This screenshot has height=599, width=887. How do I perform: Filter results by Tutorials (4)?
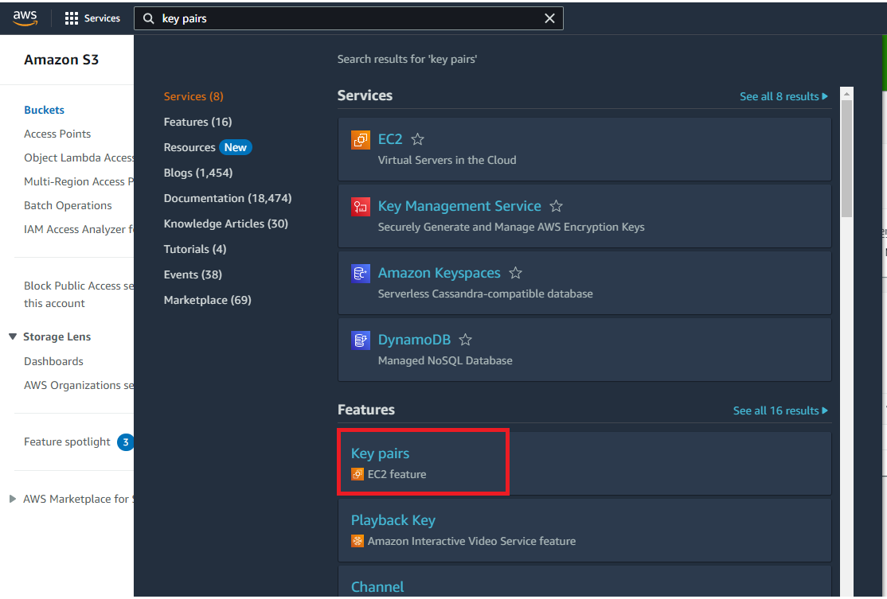[x=194, y=249]
